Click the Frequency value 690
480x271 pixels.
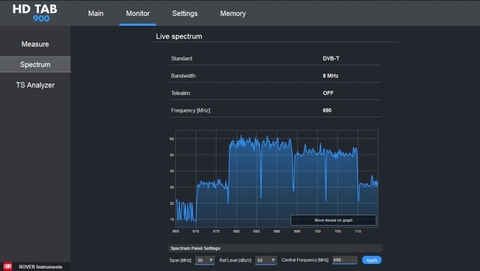pos(327,110)
